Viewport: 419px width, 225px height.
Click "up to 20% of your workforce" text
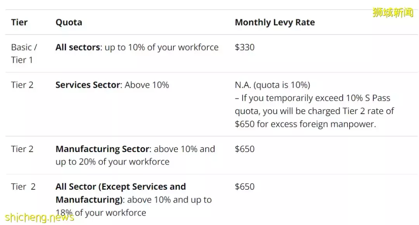click(x=113, y=162)
